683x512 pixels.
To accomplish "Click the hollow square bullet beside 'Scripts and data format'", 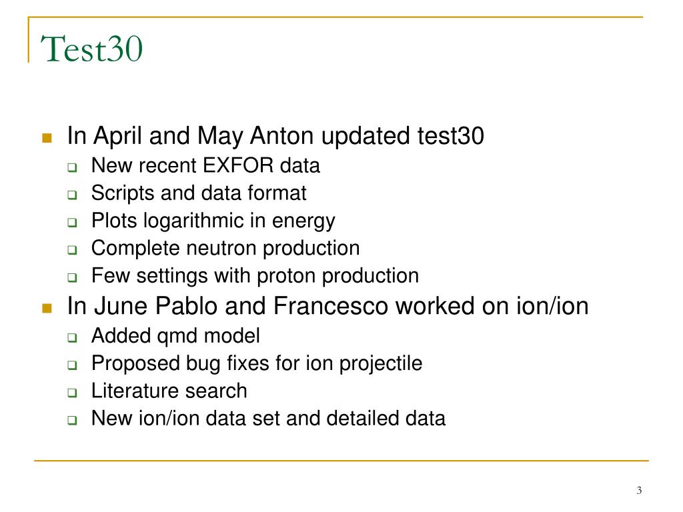I will click(72, 195).
